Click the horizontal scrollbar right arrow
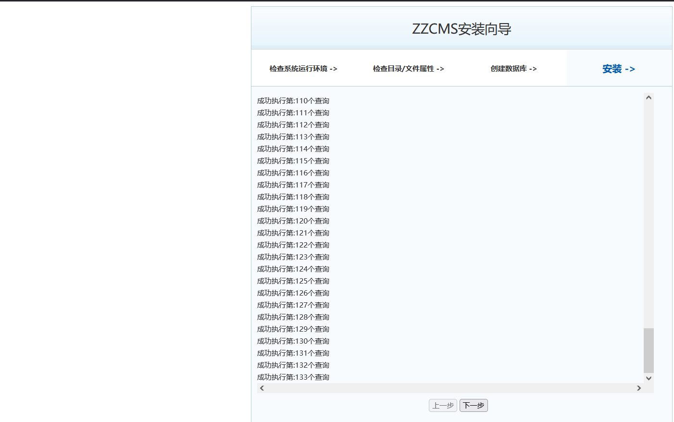 pos(639,388)
